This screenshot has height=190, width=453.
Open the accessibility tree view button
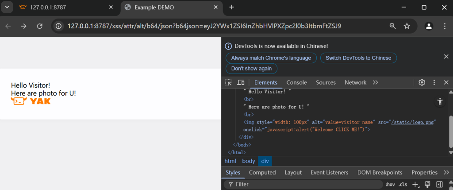[439, 101]
